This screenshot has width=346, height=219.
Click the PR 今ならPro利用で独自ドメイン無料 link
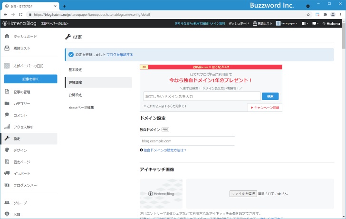[200, 23]
